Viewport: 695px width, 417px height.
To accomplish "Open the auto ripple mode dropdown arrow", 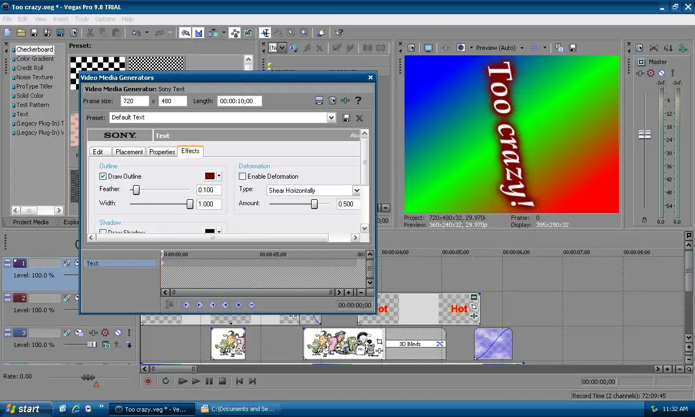I will (x=224, y=33).
